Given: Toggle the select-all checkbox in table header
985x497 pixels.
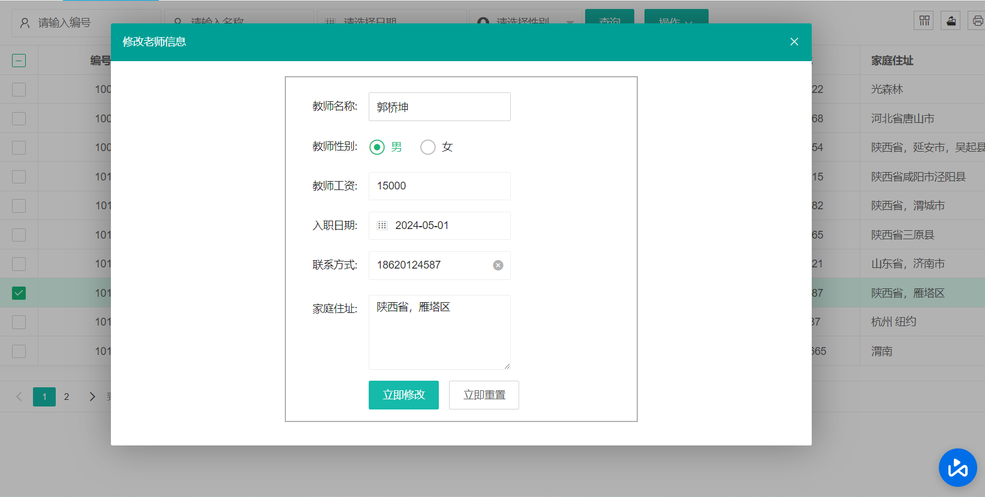Looking at the screenshot, I should click(19, 61).
